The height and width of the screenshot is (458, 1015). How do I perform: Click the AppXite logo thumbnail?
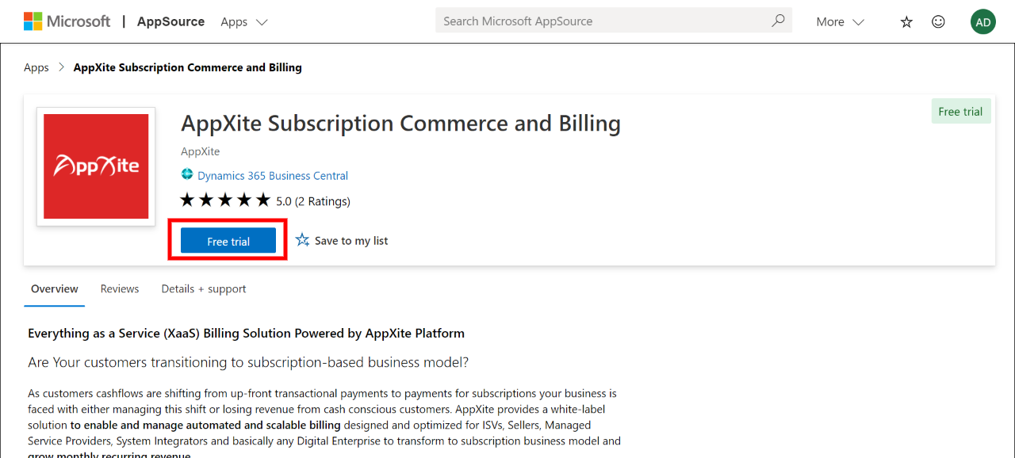tap(96, 166)
